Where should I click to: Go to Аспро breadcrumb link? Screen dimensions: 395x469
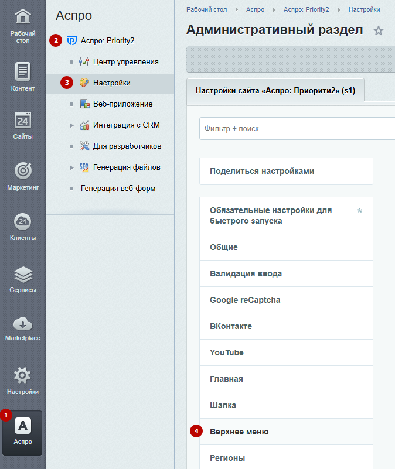[x=255, y=9]
